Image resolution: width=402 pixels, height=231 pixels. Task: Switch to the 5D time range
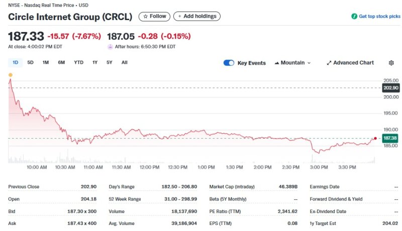point(30,63)
